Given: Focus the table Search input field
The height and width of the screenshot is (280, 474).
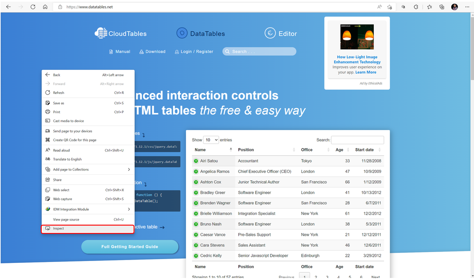Looking at the screenshot, I should pyautogui.click(x=358, y=140).
